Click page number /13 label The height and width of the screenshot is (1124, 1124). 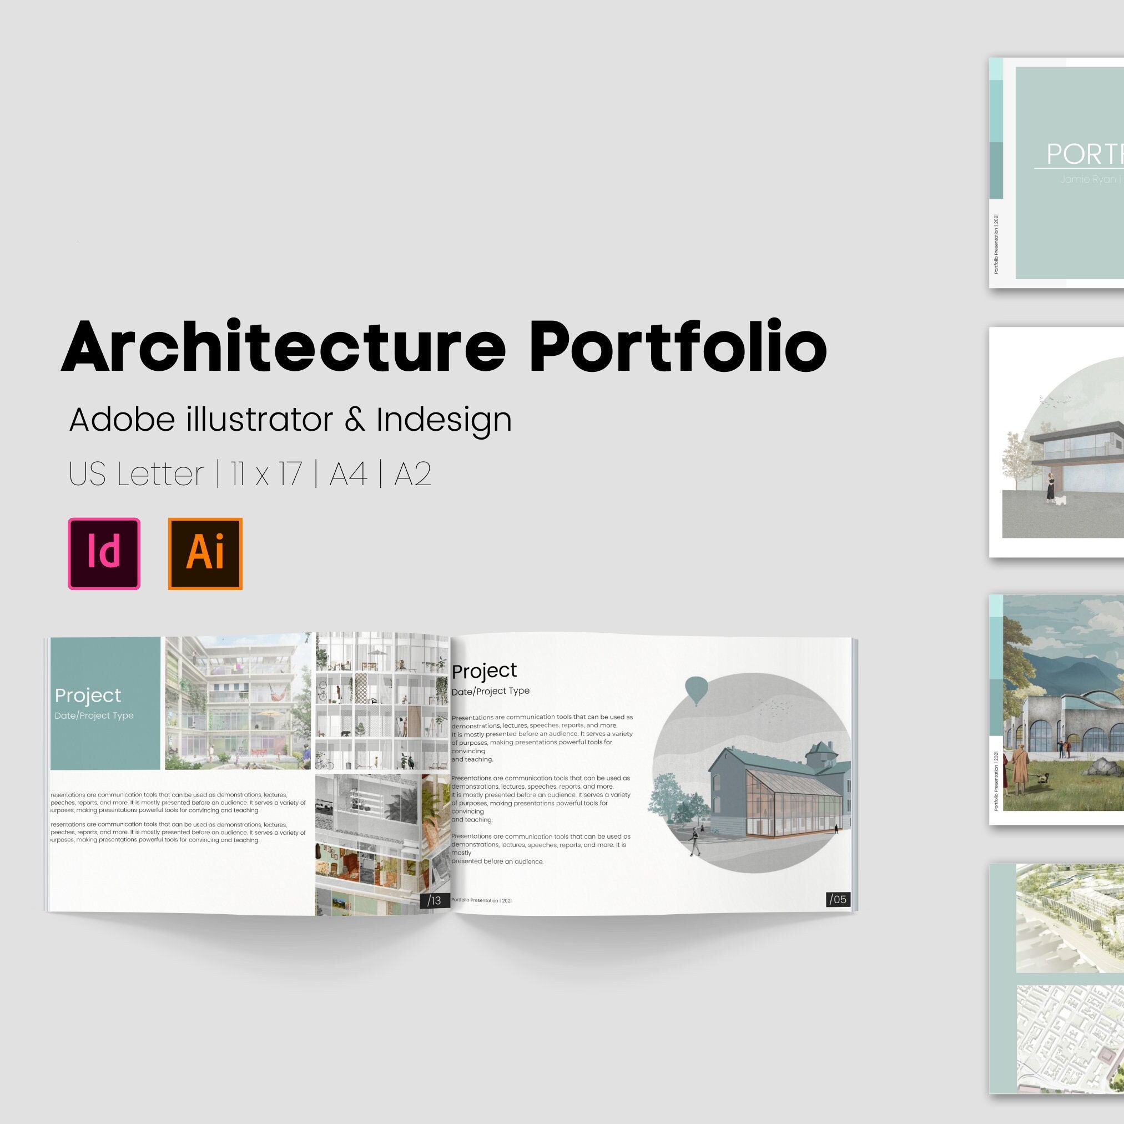[x=435, y=901]
